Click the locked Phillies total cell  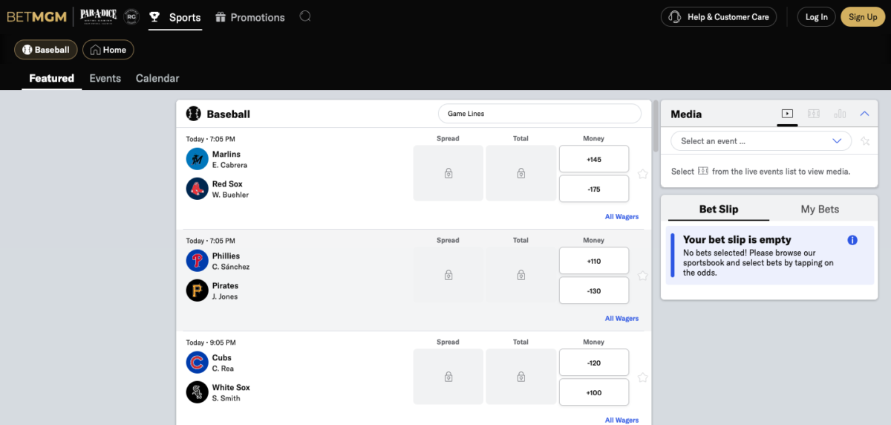pos(521,275)
